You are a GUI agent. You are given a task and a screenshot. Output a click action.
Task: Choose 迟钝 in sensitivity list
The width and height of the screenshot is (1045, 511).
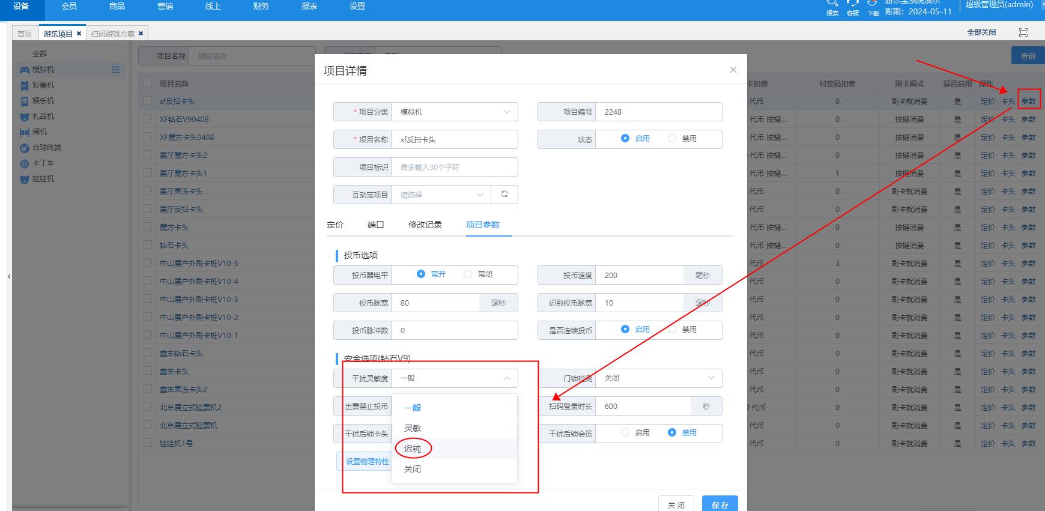point(455,449)
